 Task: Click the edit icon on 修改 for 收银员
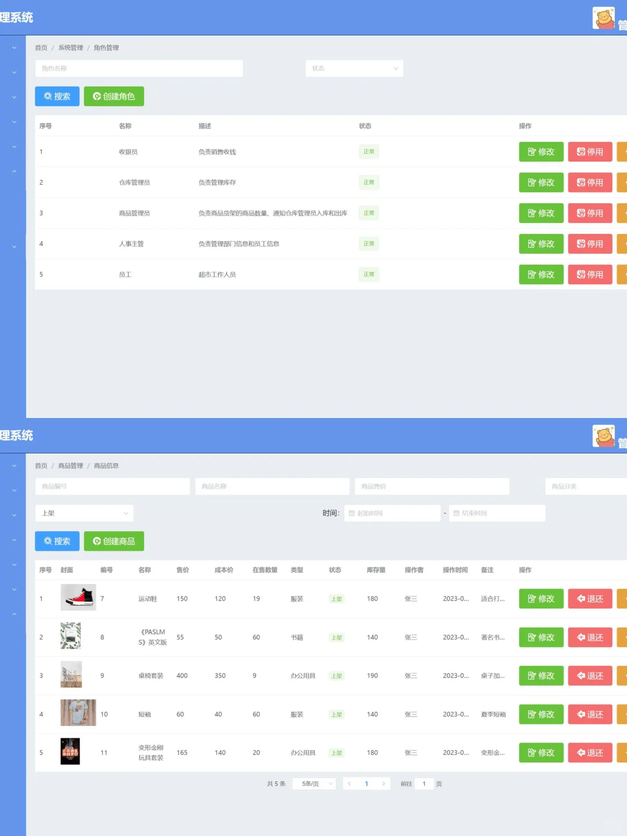[x=531, y=152]
